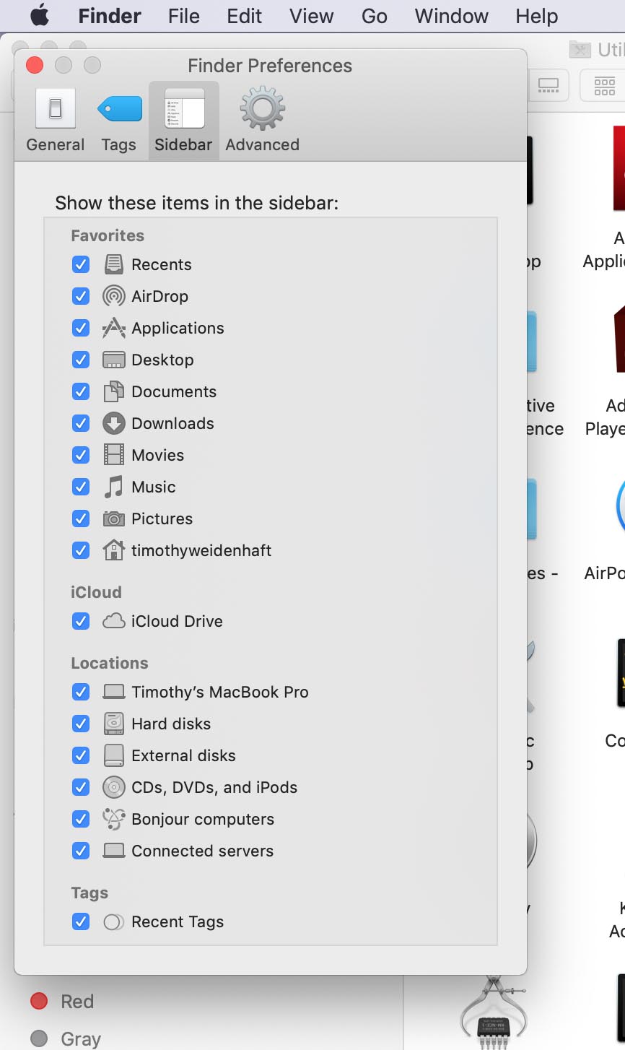Click the AirDrop radar icon
The width and height of the screenshot is (625, 1050).
point(113,296)
